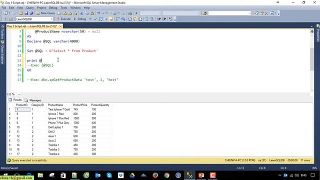Open the Help menu

[x=86, y=8]
